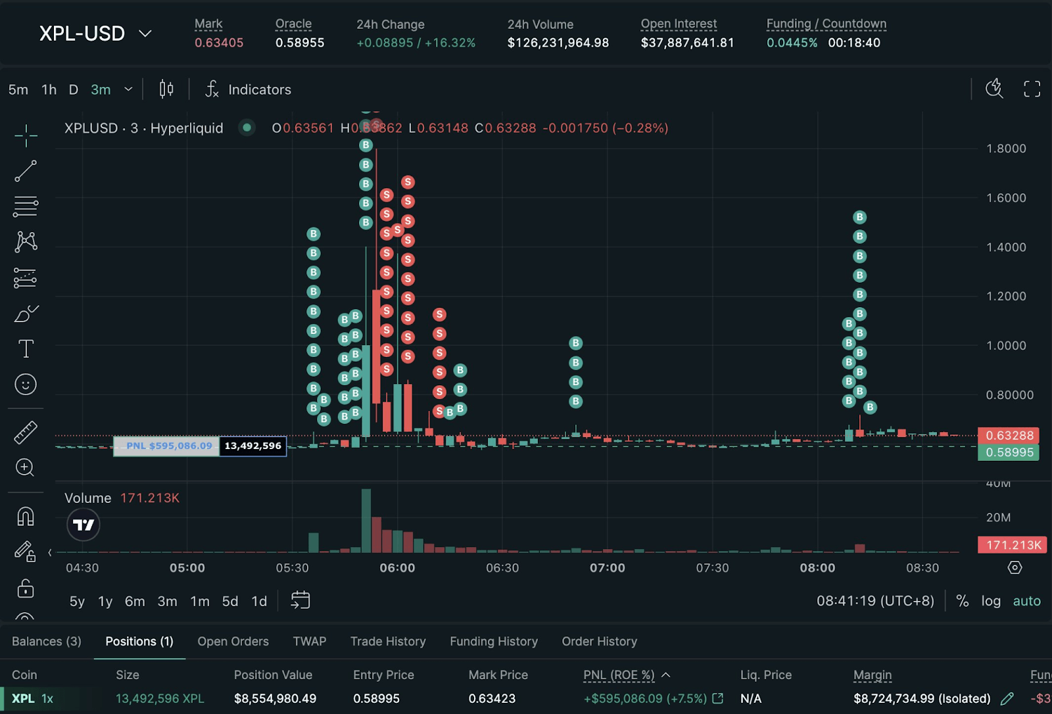The image size is (1052, 714).
Task: Click the Open Interest header label
Action: (679, 24)
